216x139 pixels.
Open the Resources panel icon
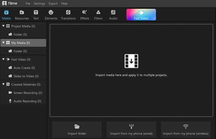coord(22,12)
